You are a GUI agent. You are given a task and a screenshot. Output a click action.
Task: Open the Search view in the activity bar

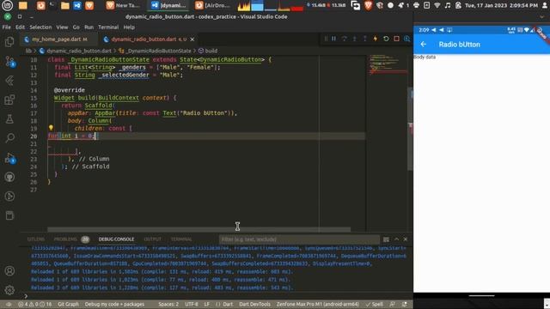9,138
